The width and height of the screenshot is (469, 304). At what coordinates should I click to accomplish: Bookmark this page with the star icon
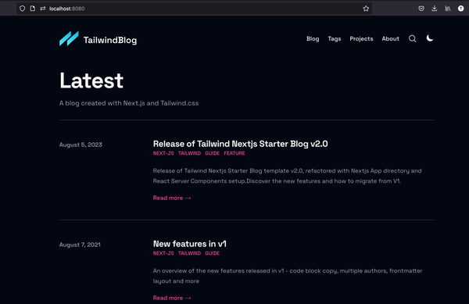366,9
